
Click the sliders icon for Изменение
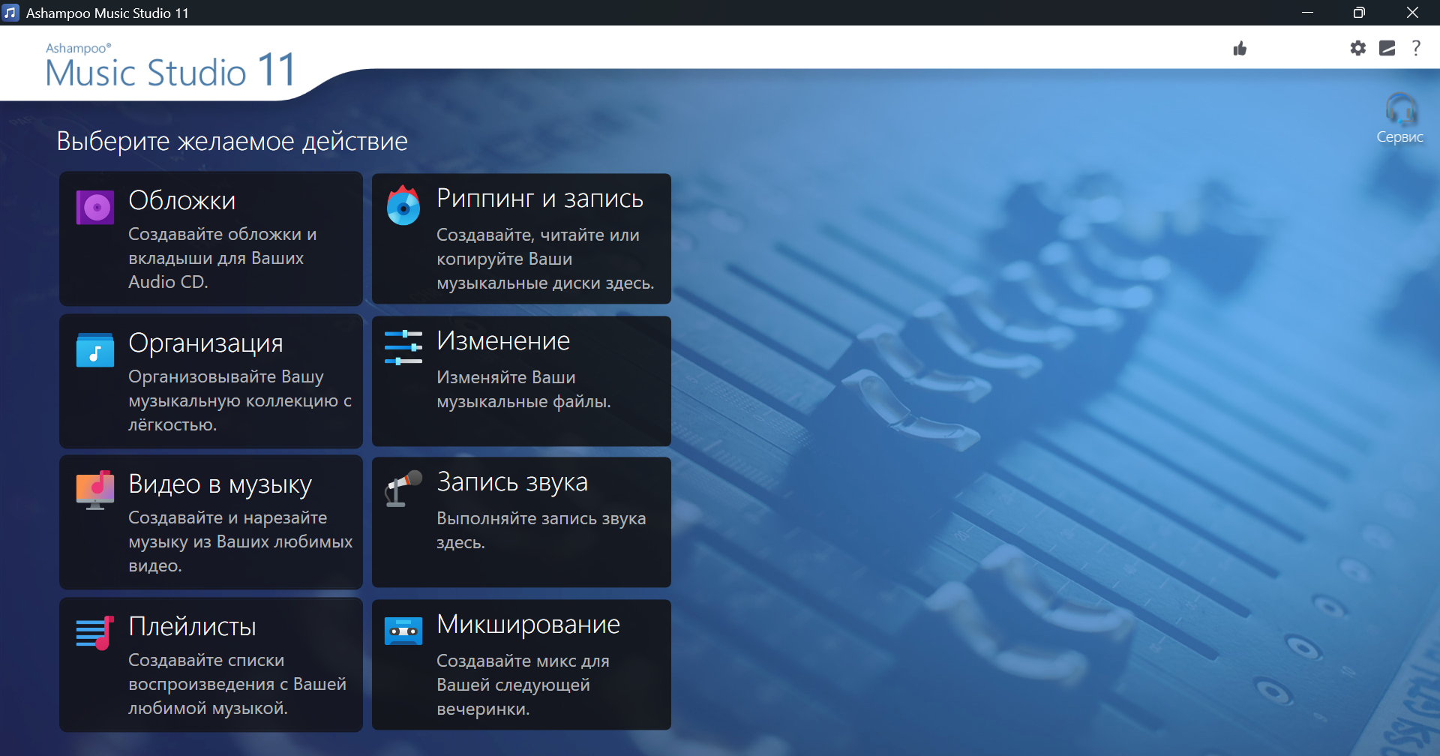click(x=403, y=347)
